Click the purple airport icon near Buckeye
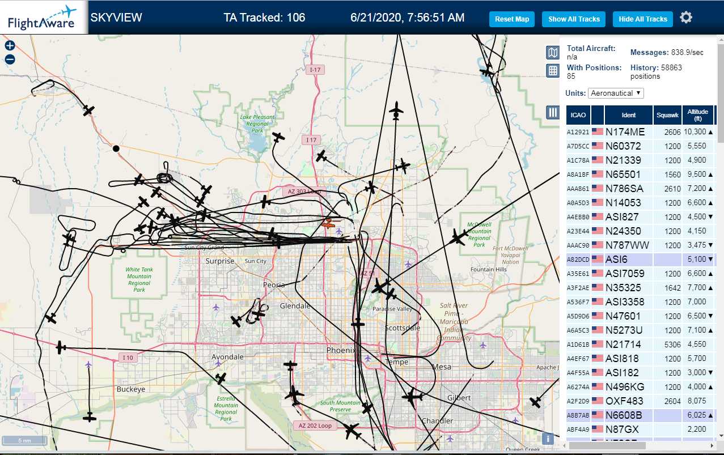724x455 pixels. click(x=88, y=364)
